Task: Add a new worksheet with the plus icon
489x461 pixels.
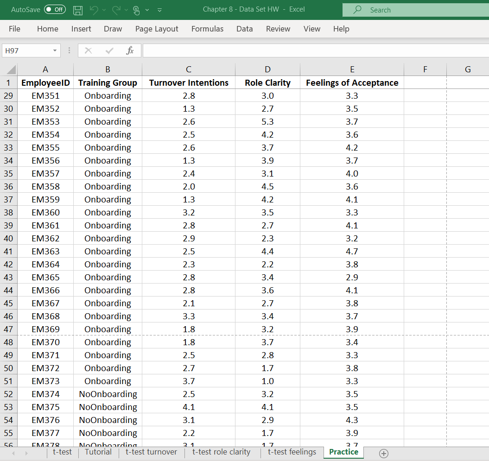Action: pyautogui.click(x=384, y=453)
